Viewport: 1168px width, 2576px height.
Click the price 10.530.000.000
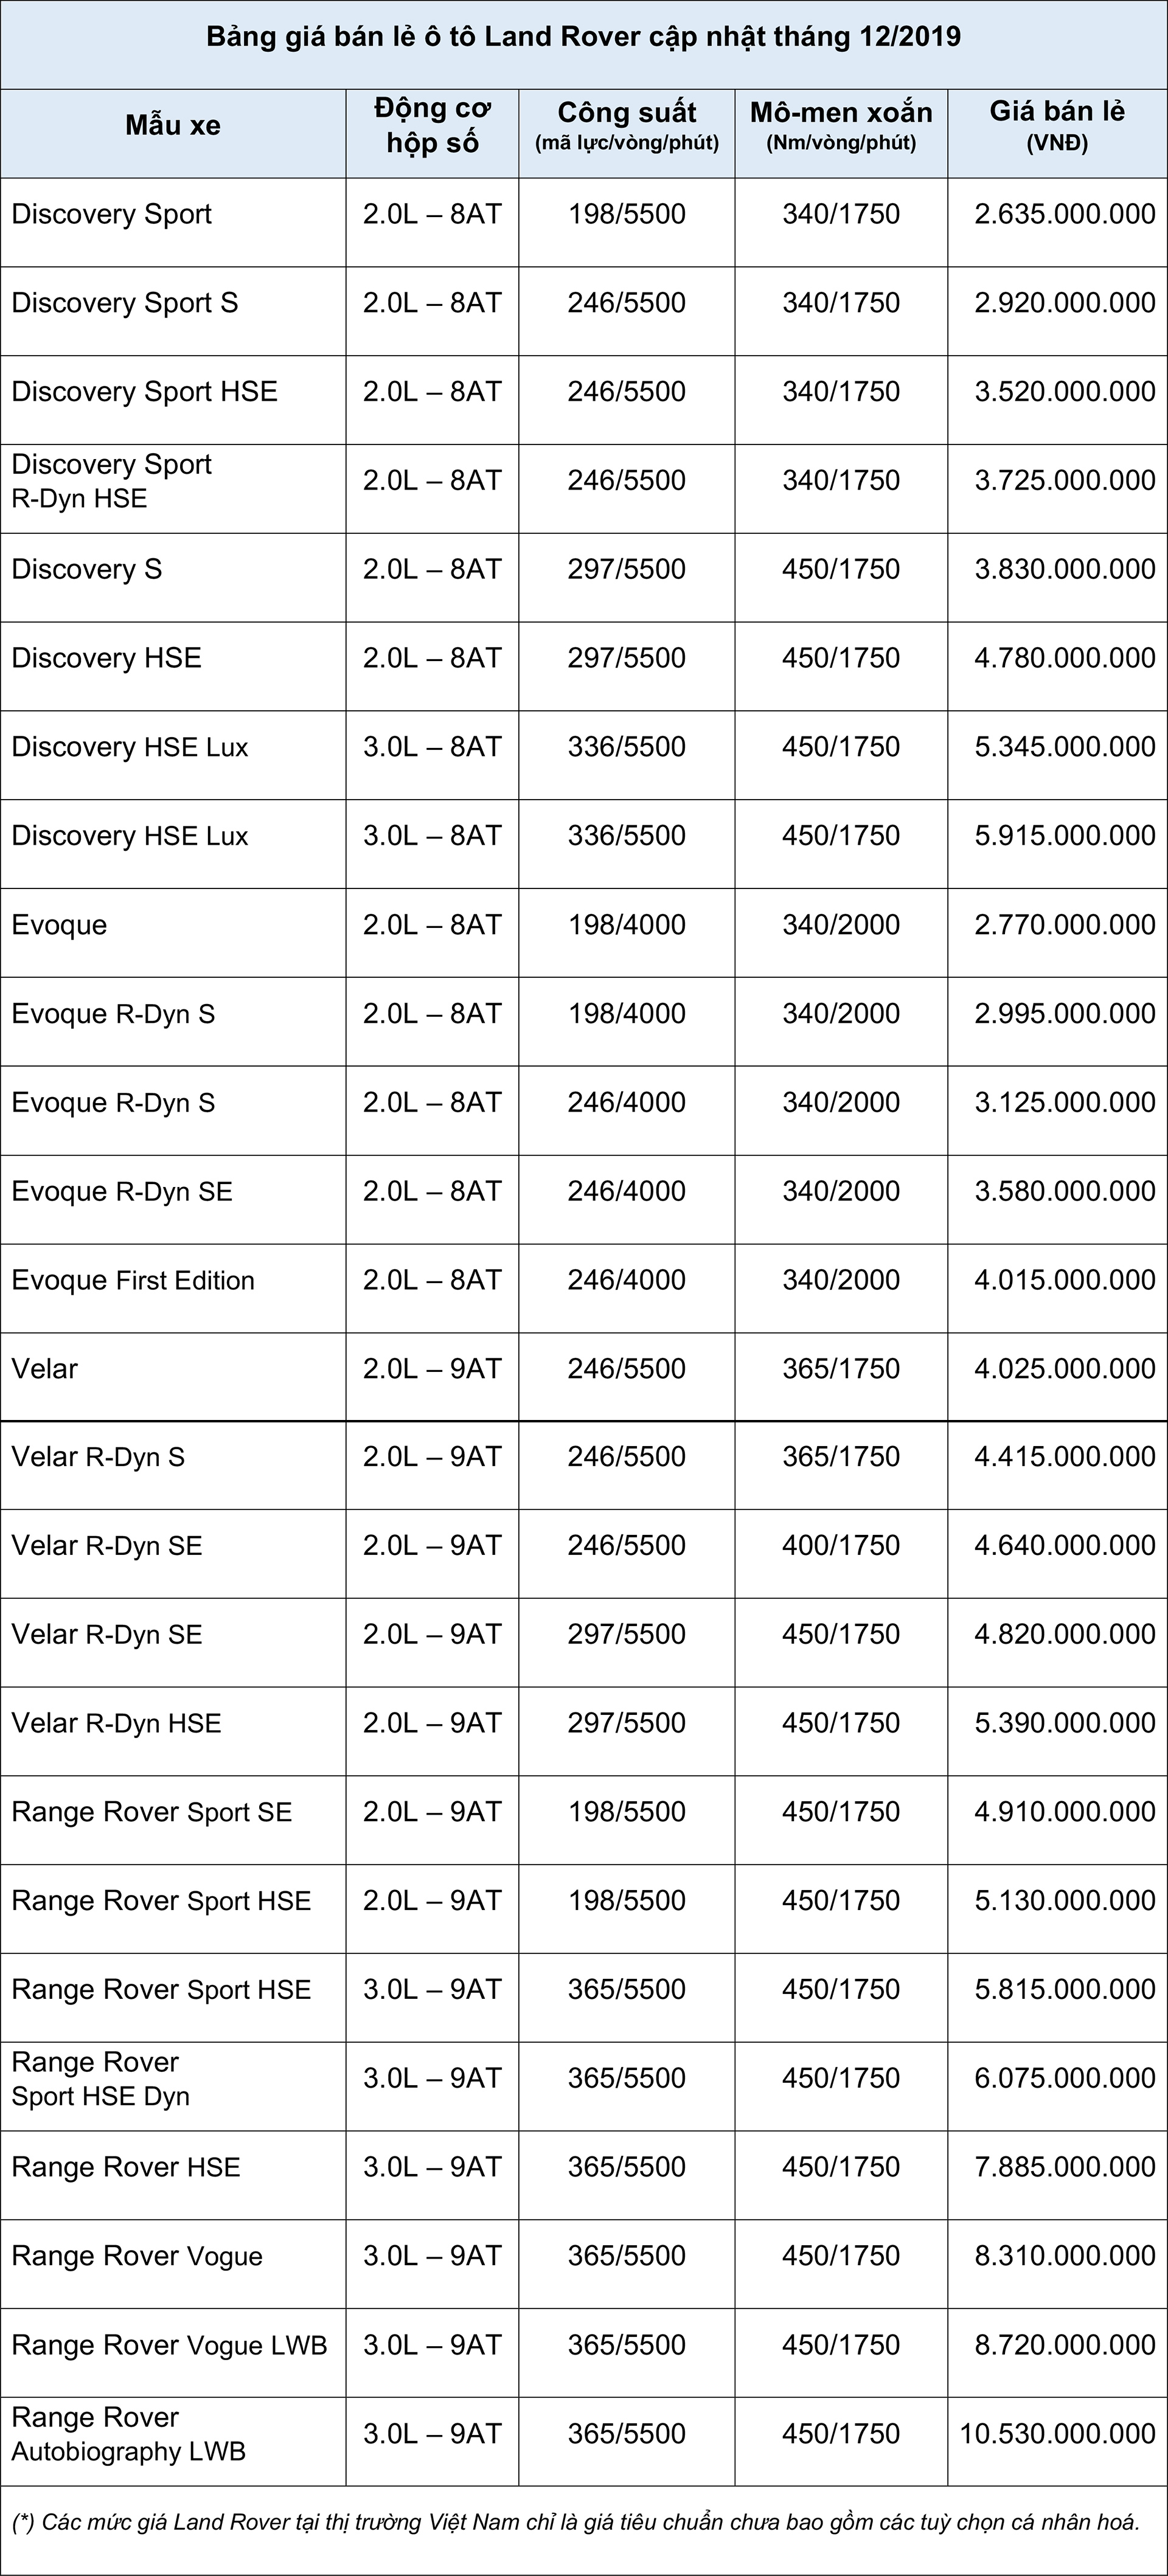pos(1057,2435)
